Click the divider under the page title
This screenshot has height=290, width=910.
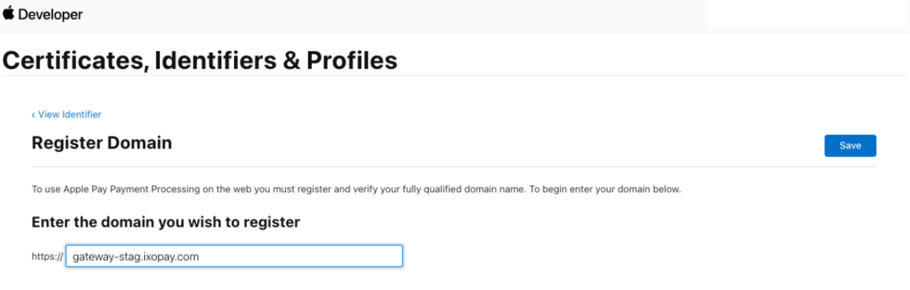pyautogui.click(x=455, y=75)
